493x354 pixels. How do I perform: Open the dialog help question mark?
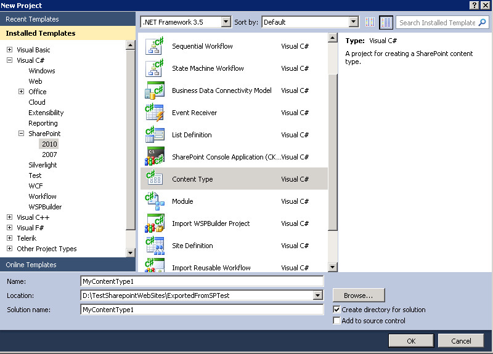coord(475,5)
